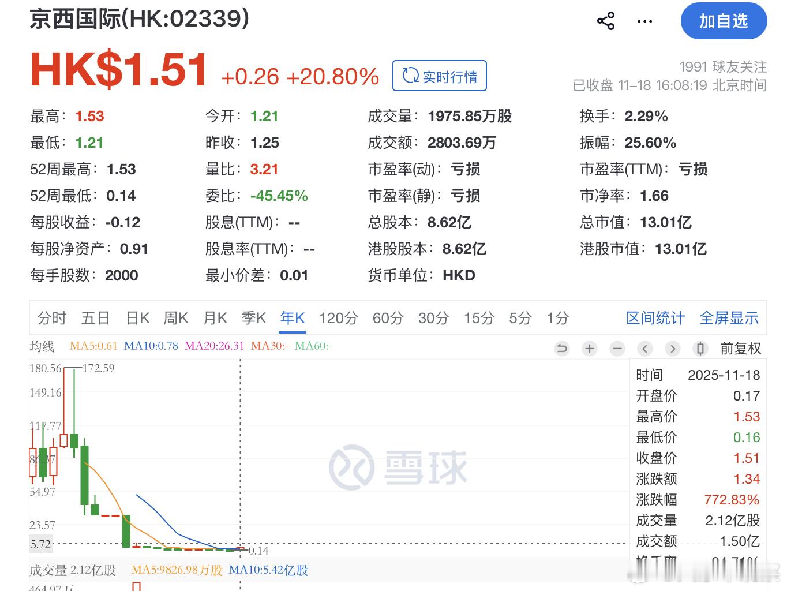Toggle the candlestick style icon
The width and height of the screenshot is (787, 591).
tap(700, 349)
